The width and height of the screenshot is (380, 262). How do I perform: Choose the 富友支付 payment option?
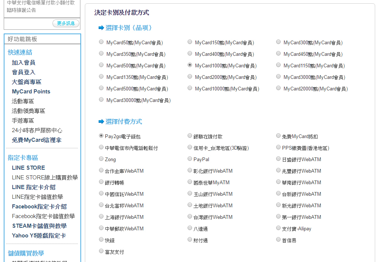point(101,251)
